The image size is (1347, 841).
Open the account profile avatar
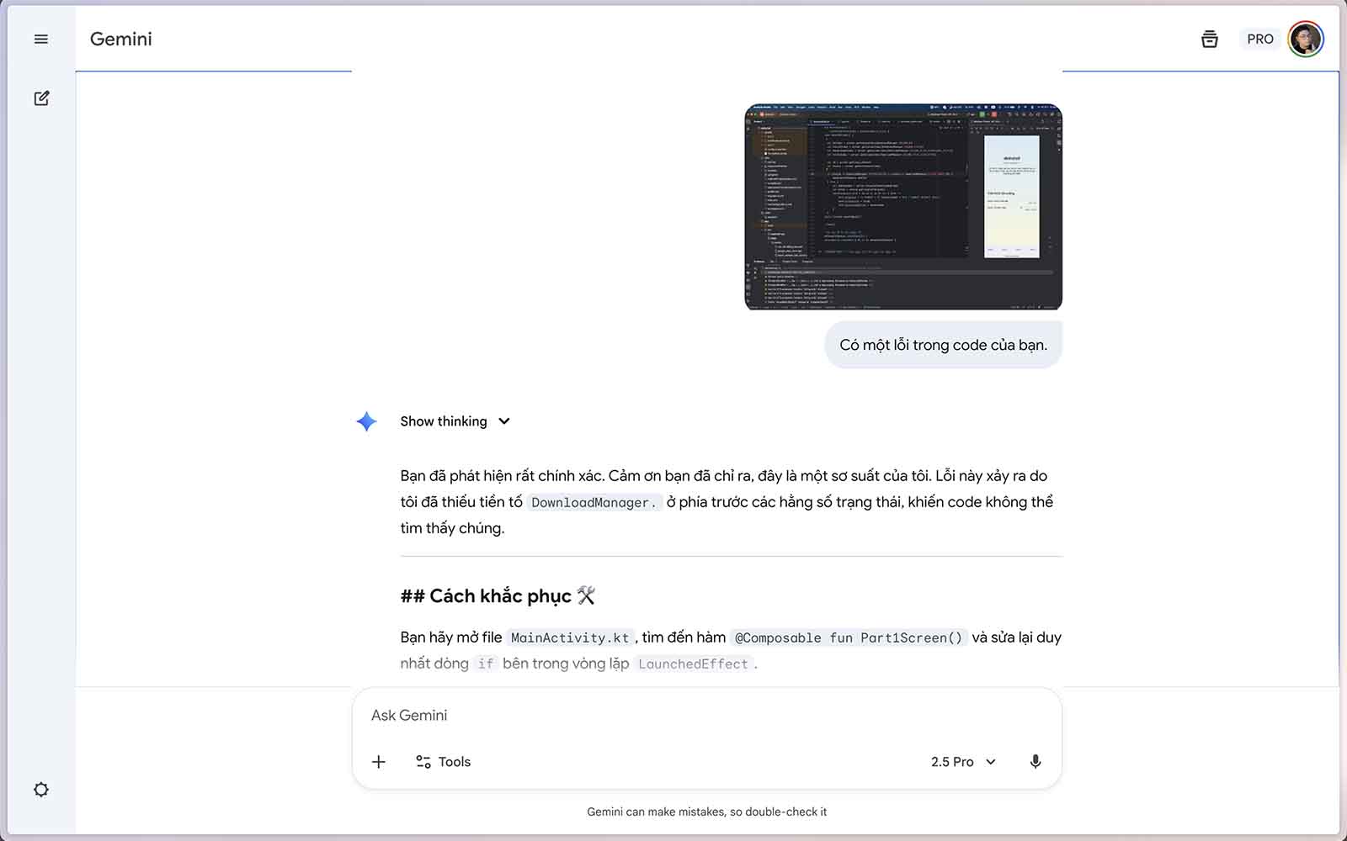pyautogui.click(x=1305, y=40)
